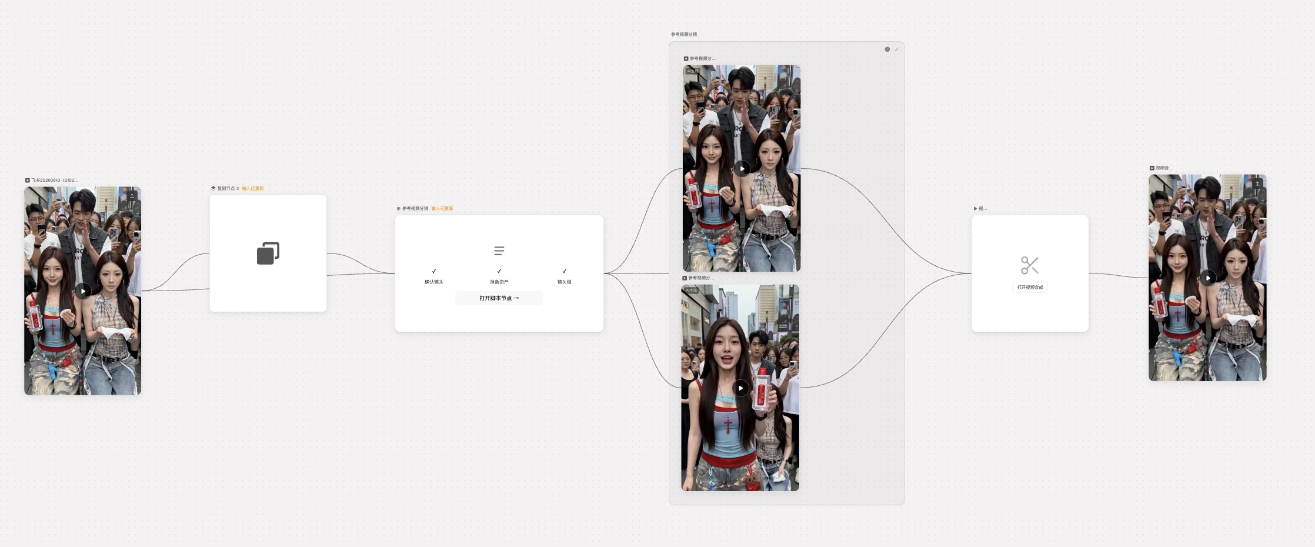Play the upper storyboard clip in group
1315x547 pixels.
coord(742,169)
